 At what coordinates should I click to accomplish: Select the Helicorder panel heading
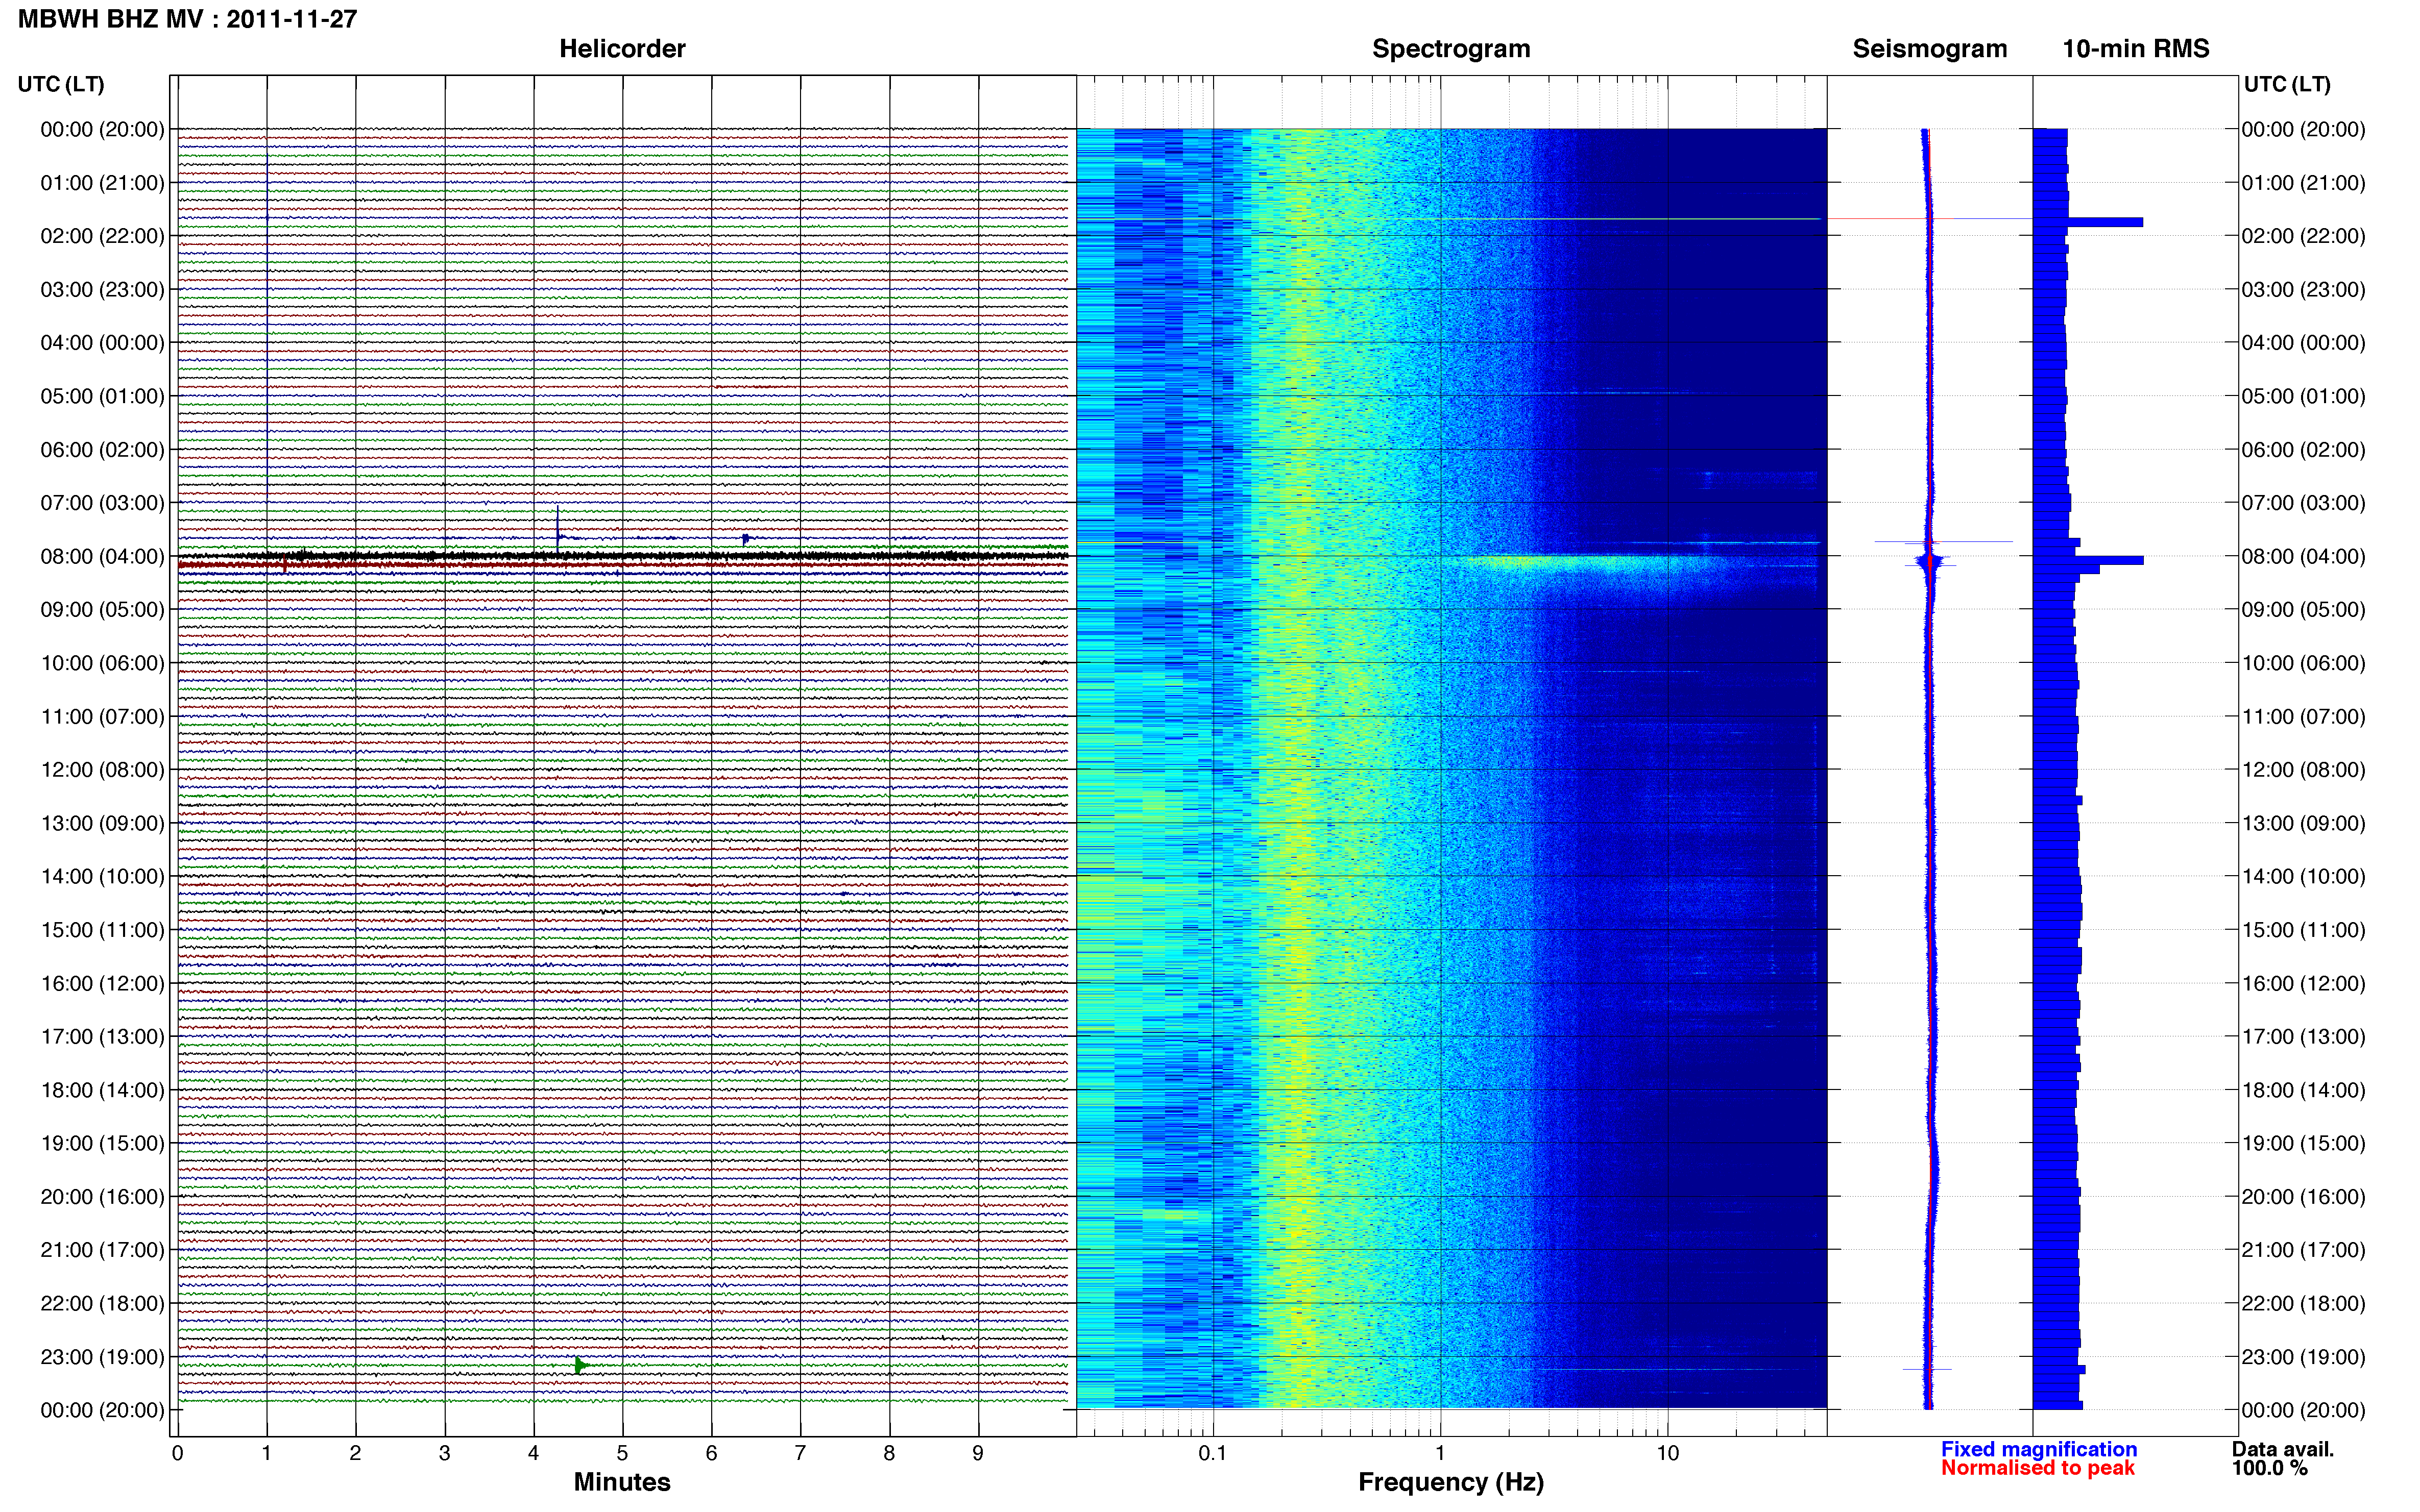click(622, 48)
